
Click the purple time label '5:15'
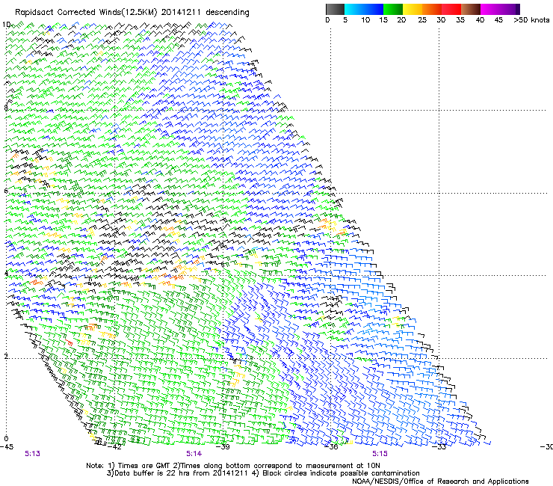pyautogui.click(x=380, y=454)
